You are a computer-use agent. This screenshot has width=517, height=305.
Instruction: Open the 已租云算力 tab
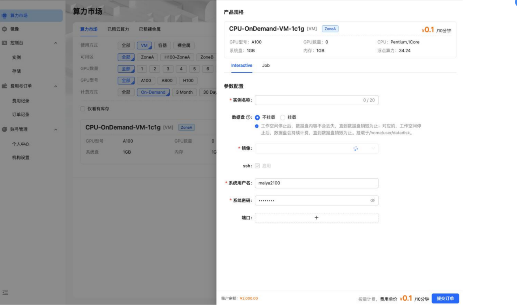[x=118, y=29]
